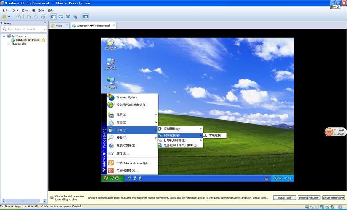Close the Windows XP Professional tab
The width and height of the screenshot is (347, 210).
tap(114, 26)
